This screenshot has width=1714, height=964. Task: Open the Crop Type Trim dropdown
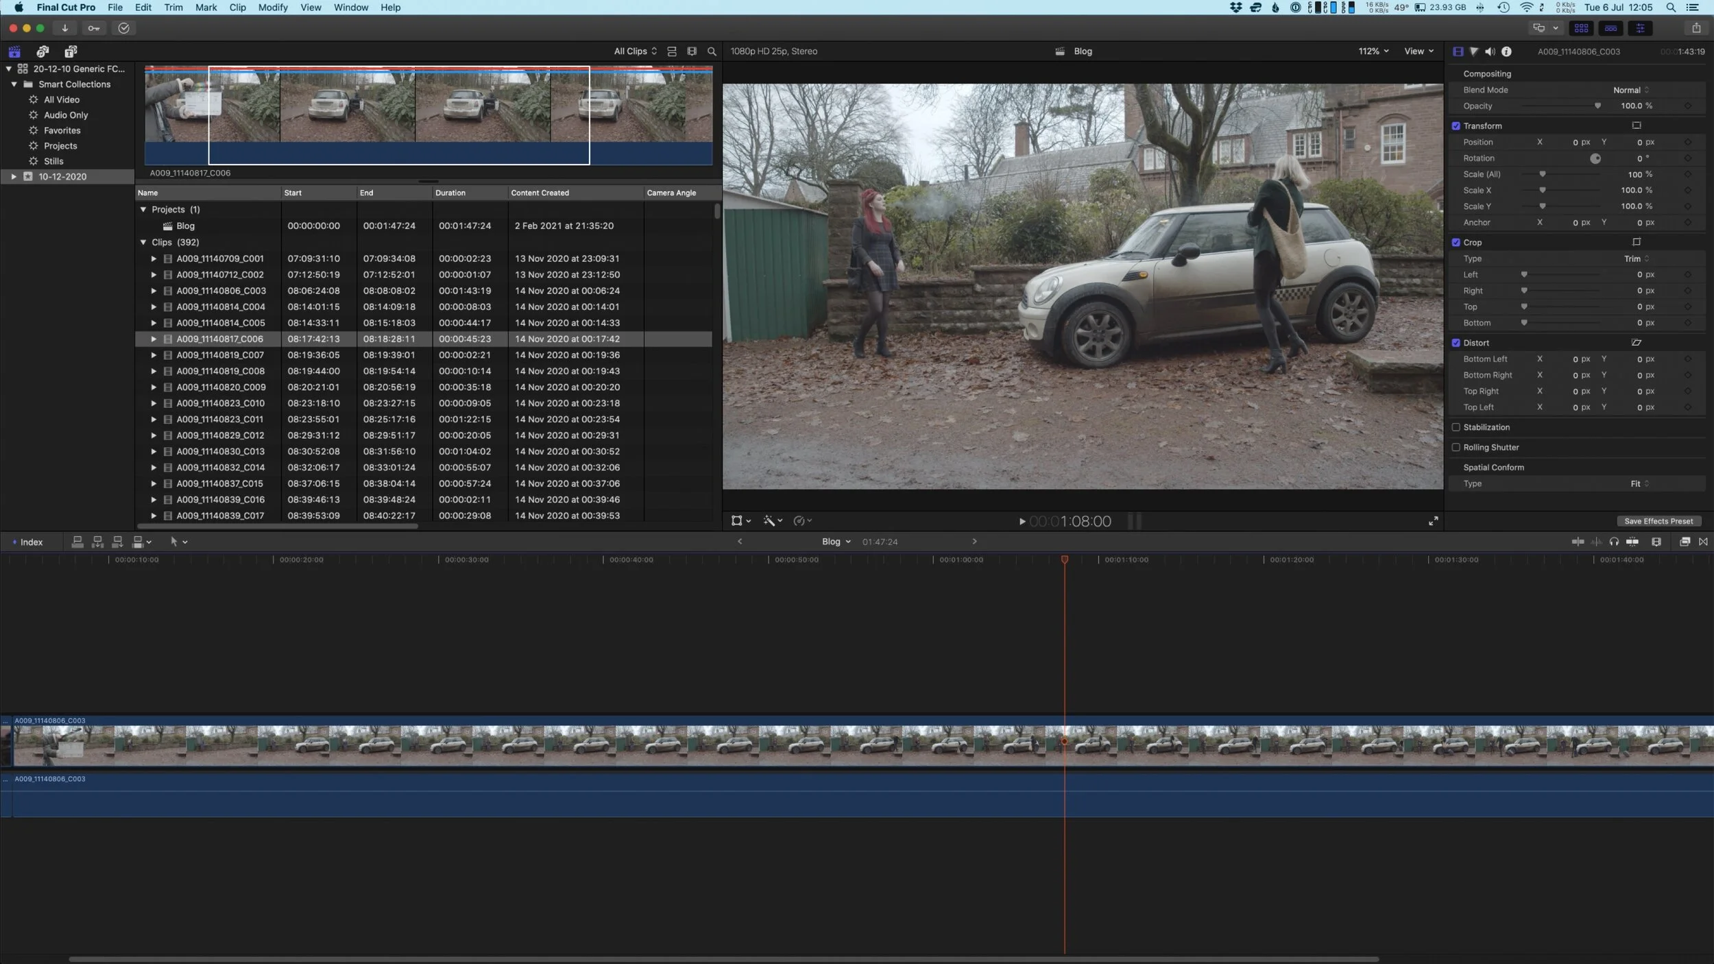(x=1637, y=258)
